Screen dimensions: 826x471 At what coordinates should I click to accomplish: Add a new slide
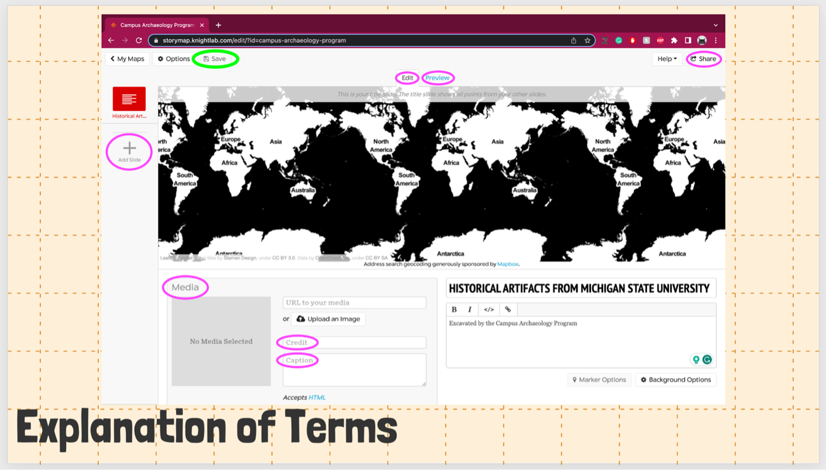[x=129, y=152]
